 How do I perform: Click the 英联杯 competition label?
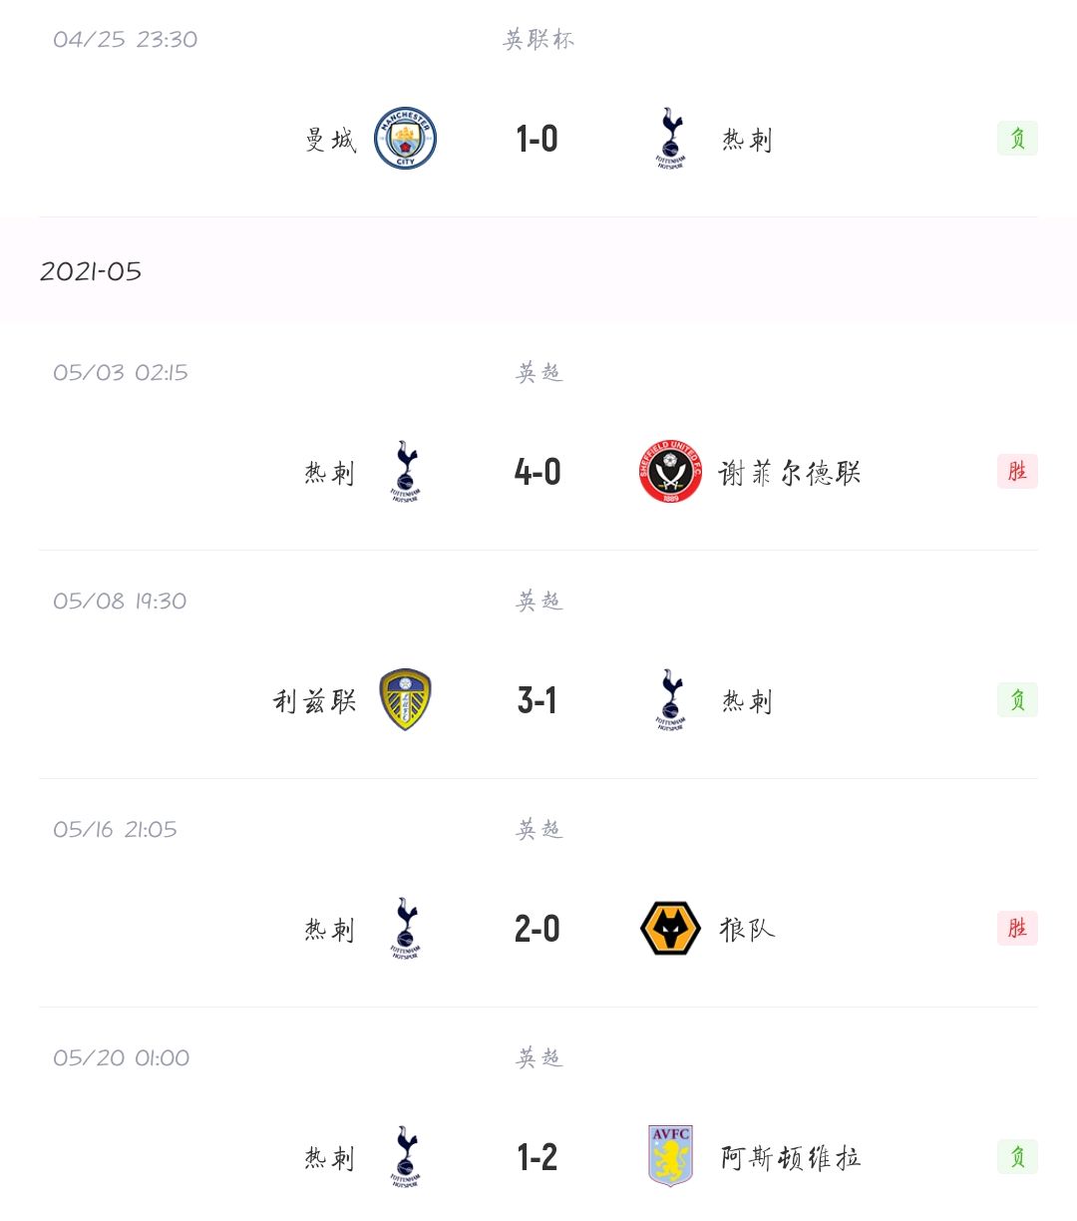(538, 40)
